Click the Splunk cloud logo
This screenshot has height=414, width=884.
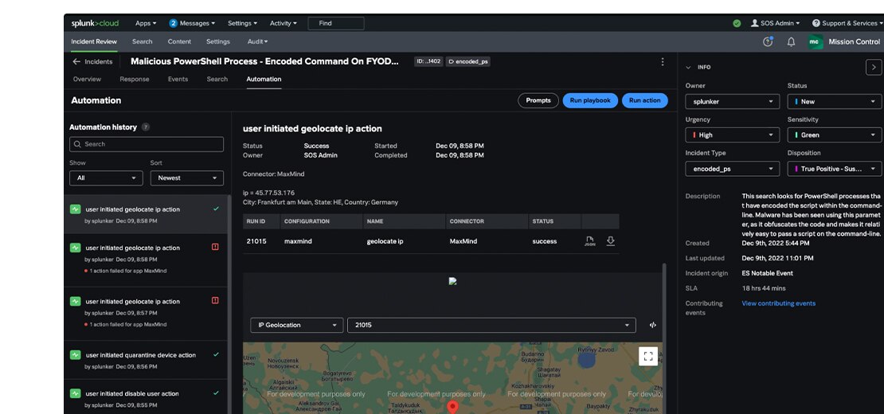tap(95, 23)
